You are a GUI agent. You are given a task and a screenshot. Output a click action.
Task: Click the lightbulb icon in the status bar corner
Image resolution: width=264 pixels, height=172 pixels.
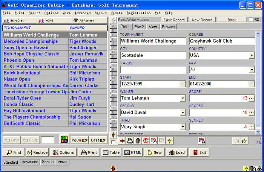(246, 169)
